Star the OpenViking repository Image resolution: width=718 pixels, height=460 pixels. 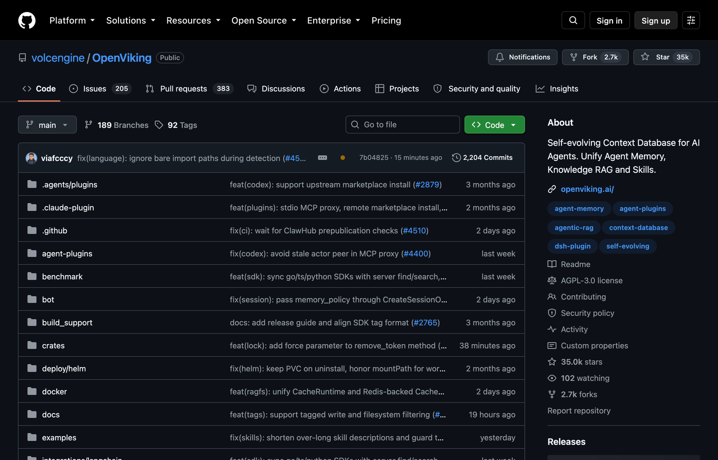click(x=666, y=57)
